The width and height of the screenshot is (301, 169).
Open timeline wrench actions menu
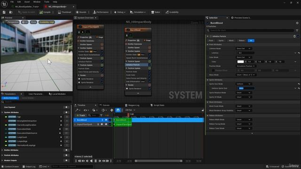78,110
